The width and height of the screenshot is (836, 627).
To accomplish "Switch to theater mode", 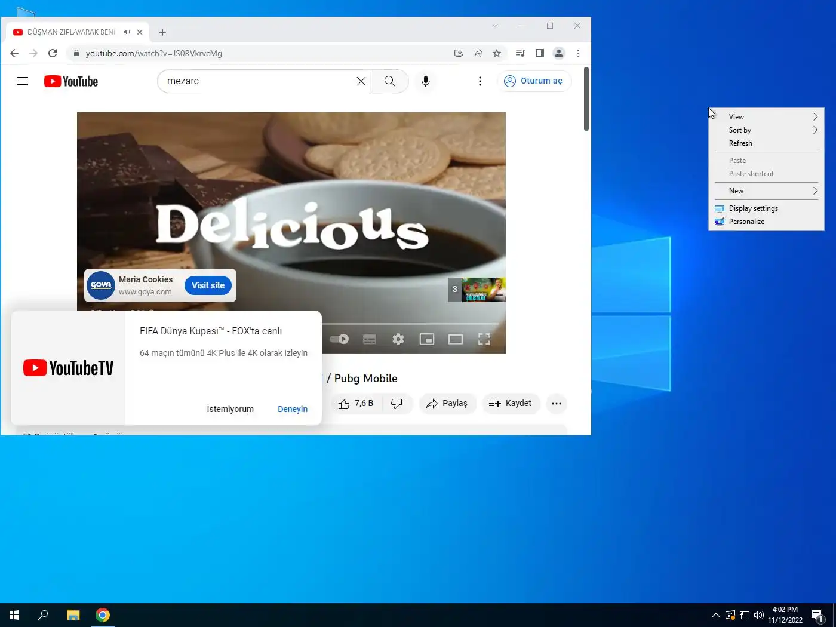I will pos(456,339).
